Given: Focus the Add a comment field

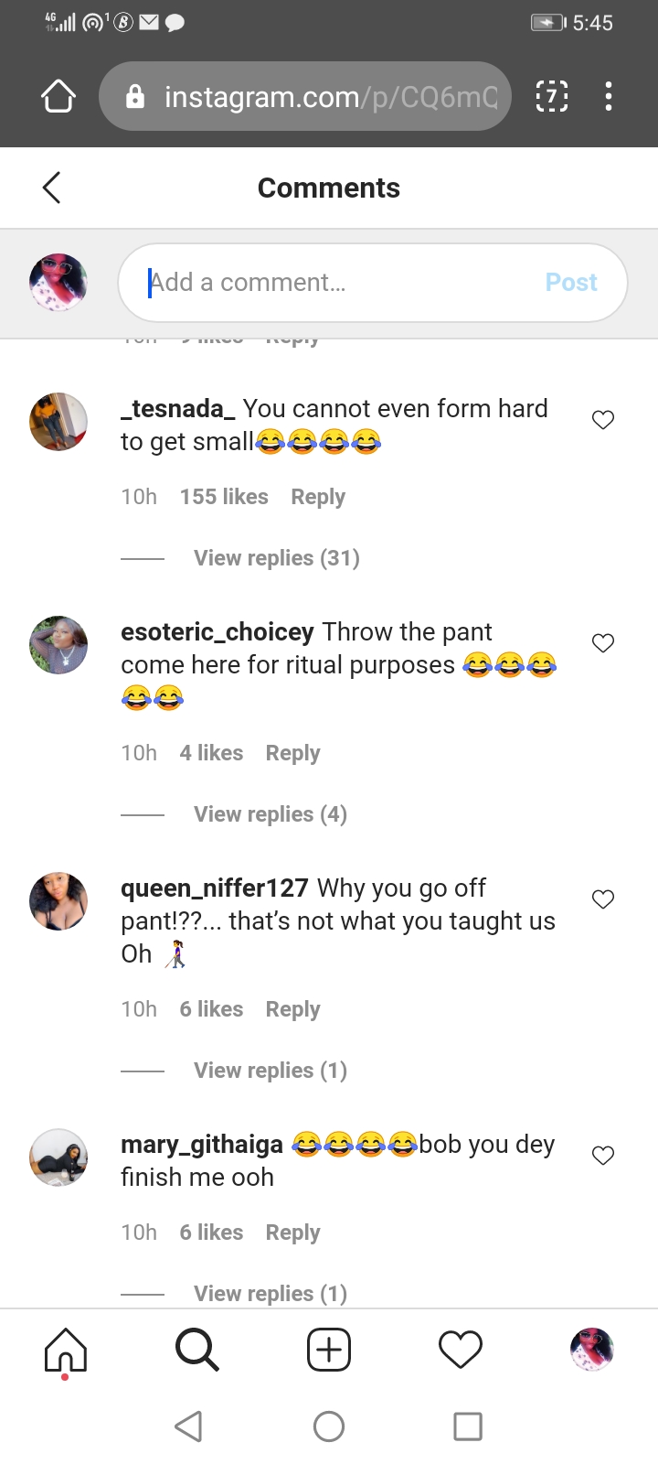Looking at the screenshot, I should pyautogui.click(x=338, y=283).
